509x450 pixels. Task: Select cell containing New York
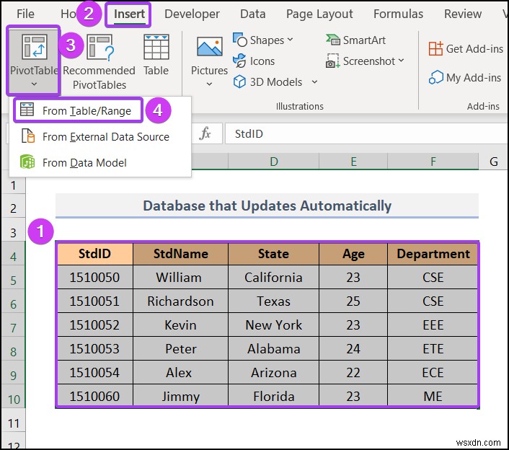[x=274, y=325]
